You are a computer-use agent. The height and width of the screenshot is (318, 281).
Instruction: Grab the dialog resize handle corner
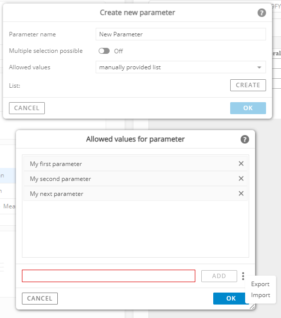tap(252, 307)
